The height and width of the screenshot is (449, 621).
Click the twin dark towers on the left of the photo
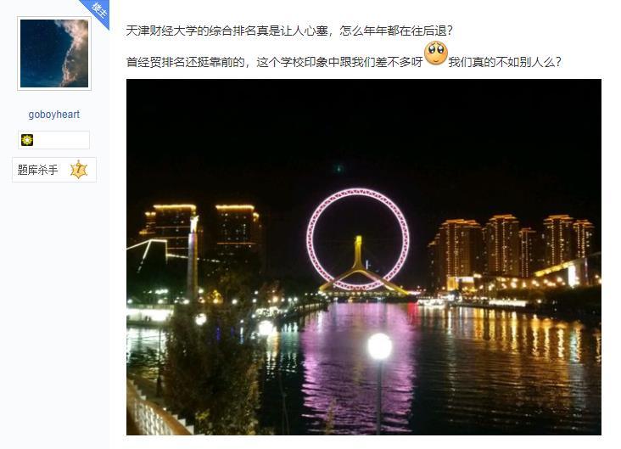[x=202, y=232]
